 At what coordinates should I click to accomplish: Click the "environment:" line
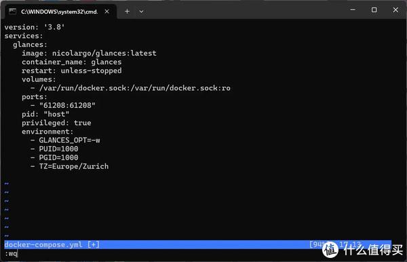[x=47, y=132]
